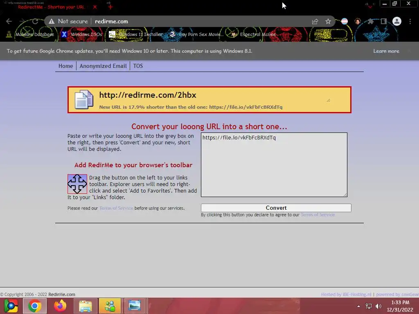The width and height of the screenshot is (419, 314).
Task: Click the old URL https://file.io/vkFbFcBRXdTq in yellow box
Action: pos(246,107)
